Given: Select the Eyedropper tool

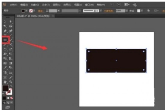Looking at the screenshot, I should point(5,68).
